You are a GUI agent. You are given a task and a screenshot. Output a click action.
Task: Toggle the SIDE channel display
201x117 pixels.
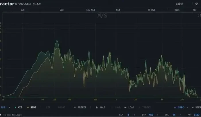tap(32, 108)
